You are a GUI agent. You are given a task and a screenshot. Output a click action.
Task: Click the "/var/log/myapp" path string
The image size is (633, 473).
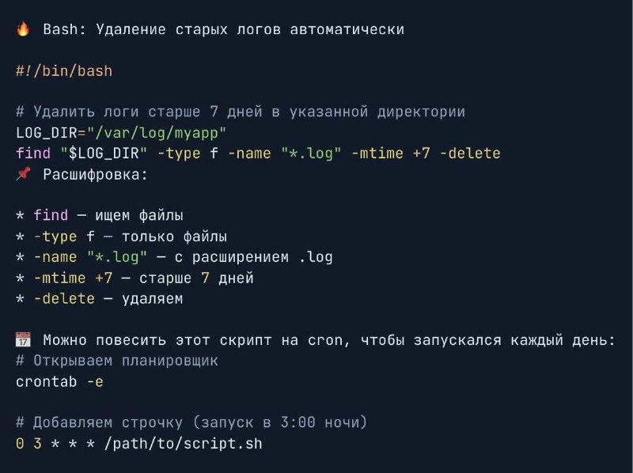pyautogui.click(x=157, y=132)
